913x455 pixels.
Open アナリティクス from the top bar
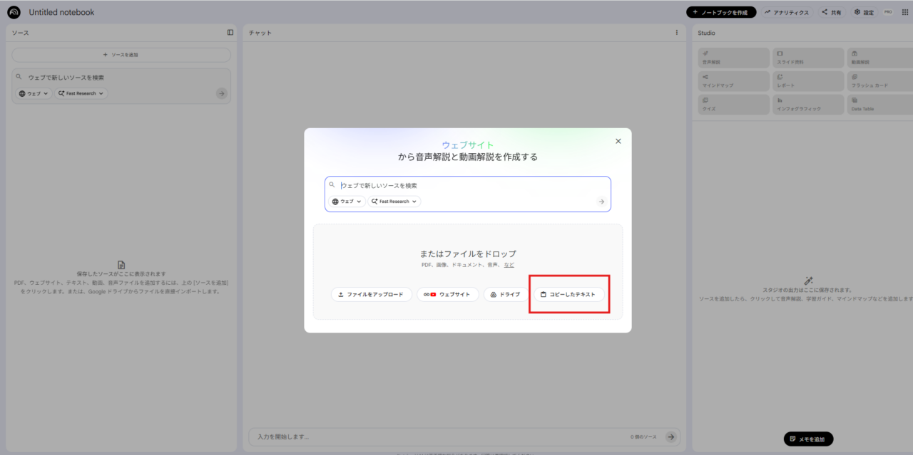tap(787, 12)
